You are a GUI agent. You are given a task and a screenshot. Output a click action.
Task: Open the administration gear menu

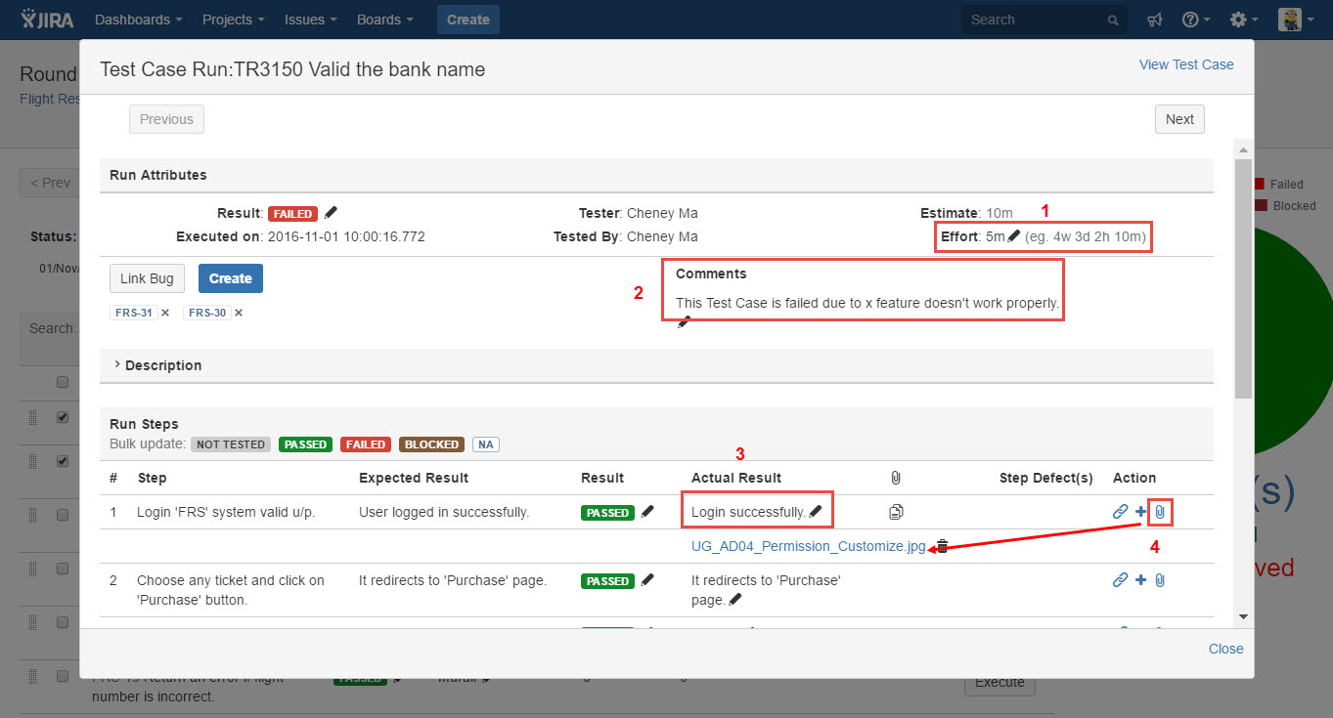(x=1244, y=20)
